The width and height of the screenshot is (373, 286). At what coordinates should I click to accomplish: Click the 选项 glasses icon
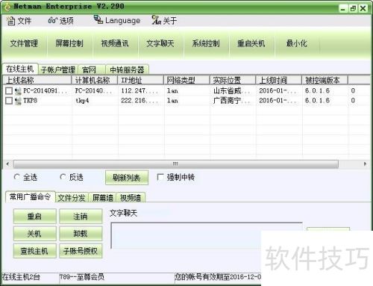pos(52,21)
